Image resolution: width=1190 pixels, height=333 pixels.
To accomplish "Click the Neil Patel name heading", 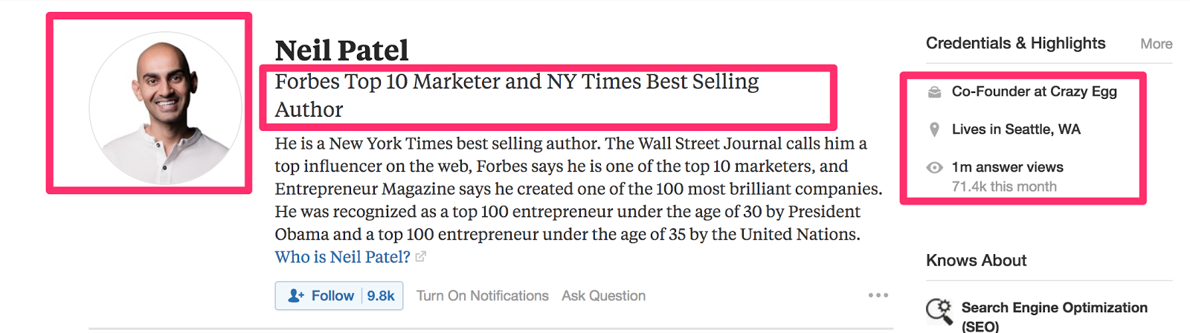I will 341,51.
